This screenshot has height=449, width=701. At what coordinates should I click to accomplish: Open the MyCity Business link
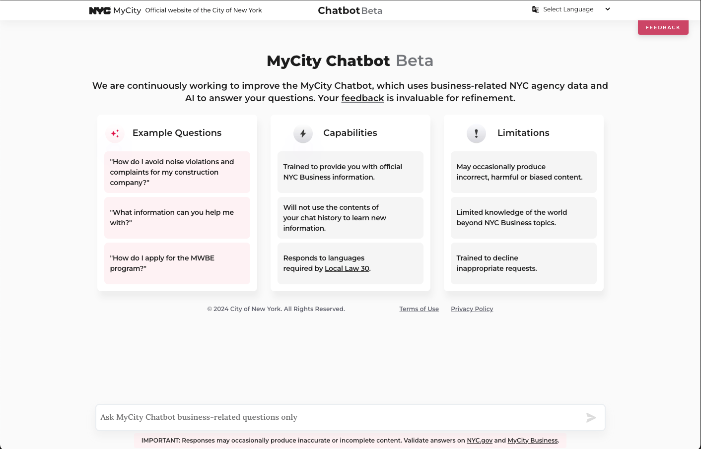[x=532, y=440]
